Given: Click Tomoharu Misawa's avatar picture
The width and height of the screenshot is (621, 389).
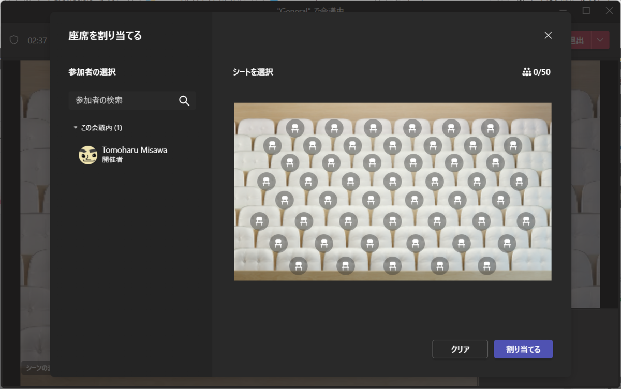Looking at the screenshot, I should pos(88,155).
